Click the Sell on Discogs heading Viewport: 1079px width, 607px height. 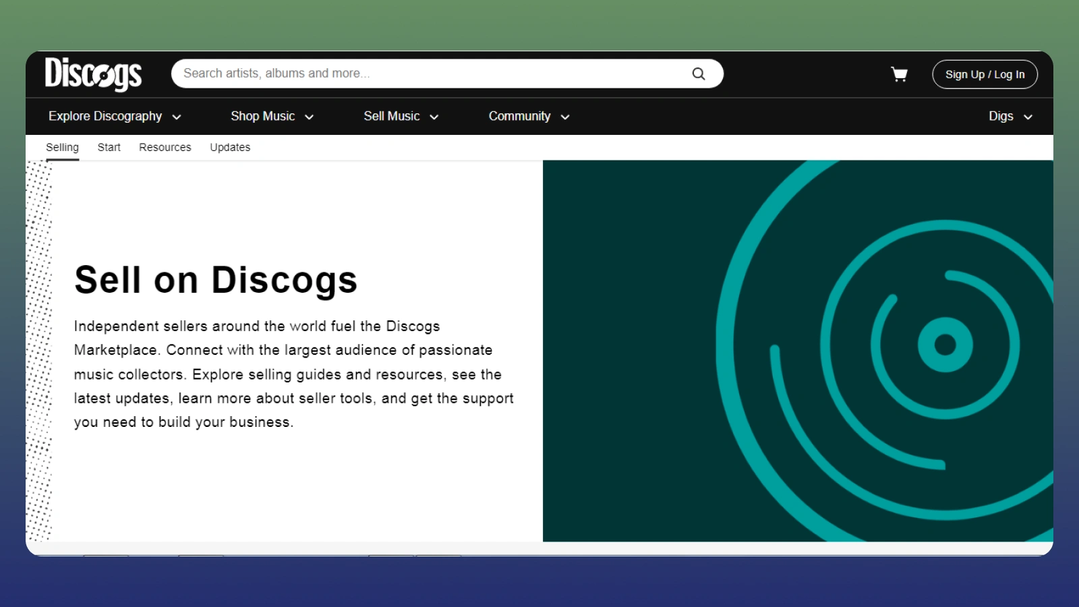pos(216,280)
